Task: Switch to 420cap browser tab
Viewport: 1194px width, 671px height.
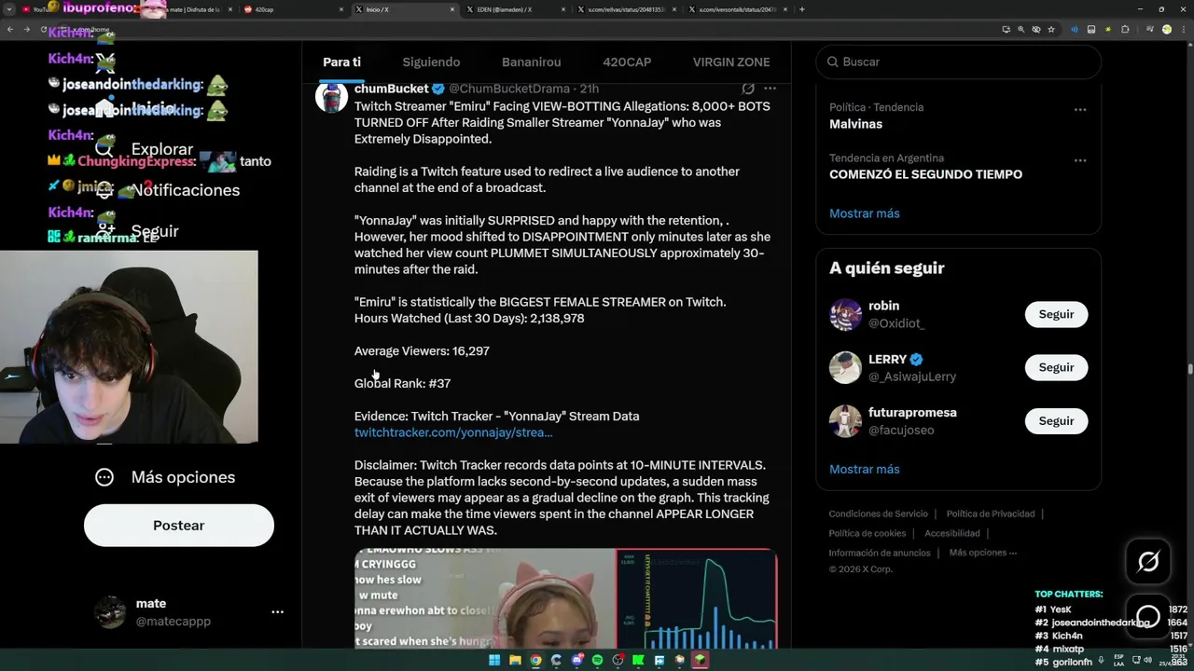Action: click(x=293, y=9)
